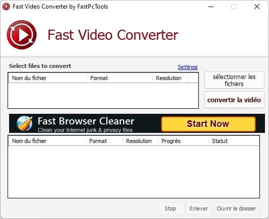Click the sélectionner les fichiers button
The image size is (269, 219).
point(234,80)
